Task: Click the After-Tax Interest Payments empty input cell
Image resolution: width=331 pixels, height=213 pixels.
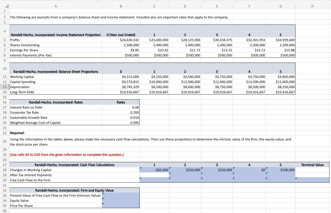Action: pos(154,175)
